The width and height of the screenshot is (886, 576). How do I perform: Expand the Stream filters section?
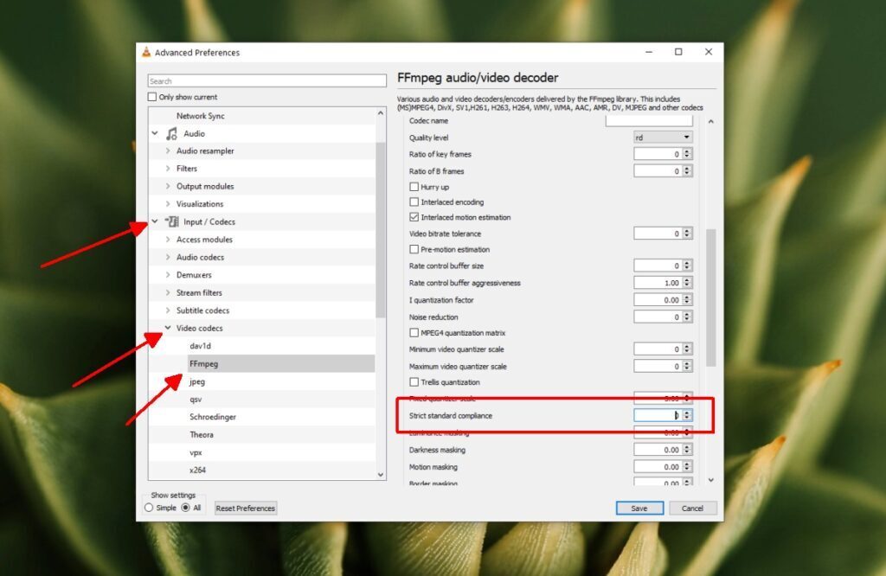(x=167, y=292)
